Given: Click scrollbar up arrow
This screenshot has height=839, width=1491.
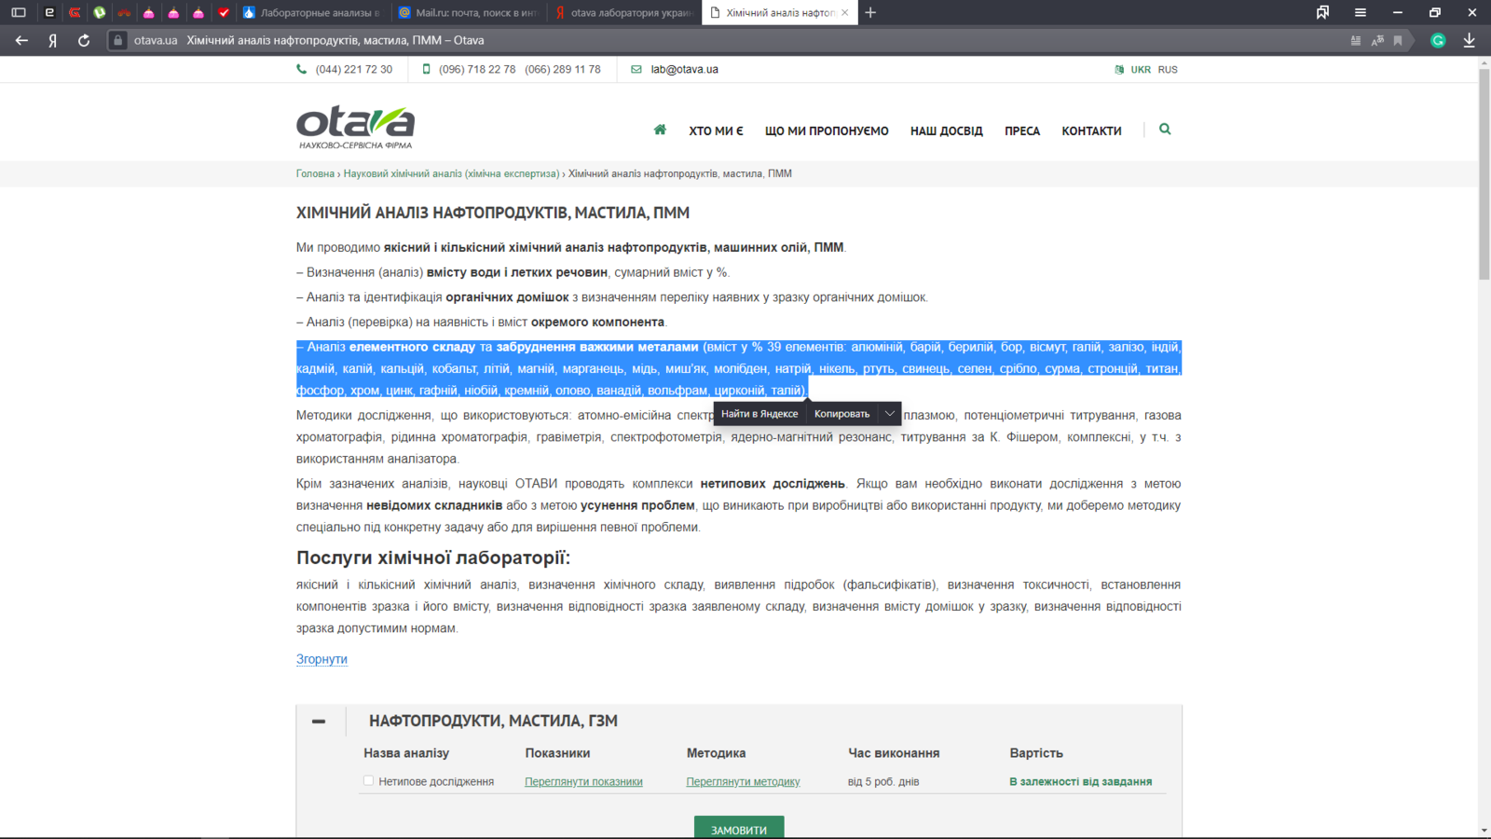Looking at the screenshot, I should pyautogui.click(x=1484, y=62).
